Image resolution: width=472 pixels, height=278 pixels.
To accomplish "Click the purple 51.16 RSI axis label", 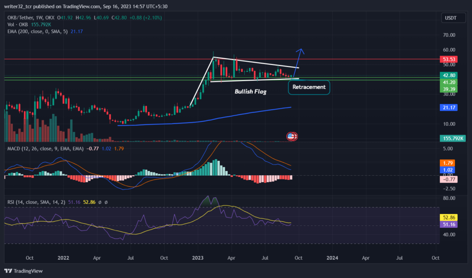I will click(x=448, y=225).
